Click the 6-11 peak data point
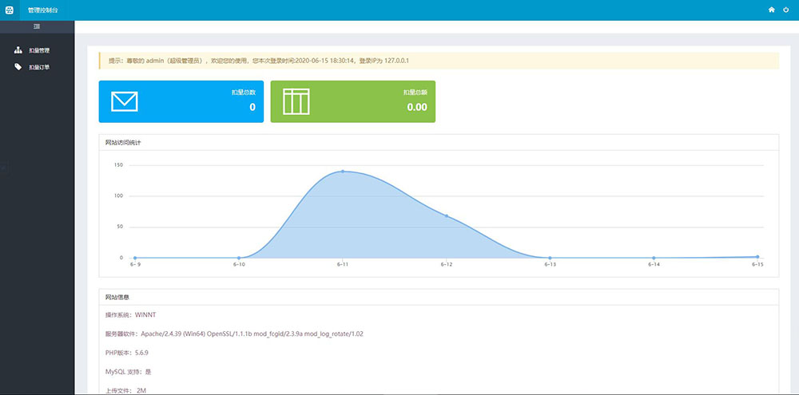 [x=343, y=172]
